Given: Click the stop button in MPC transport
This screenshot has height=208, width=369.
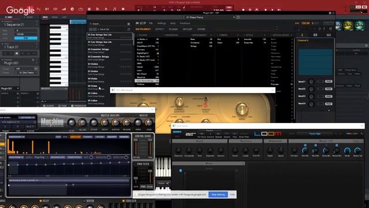Looking at the screenshot, I should click(266, 10).
